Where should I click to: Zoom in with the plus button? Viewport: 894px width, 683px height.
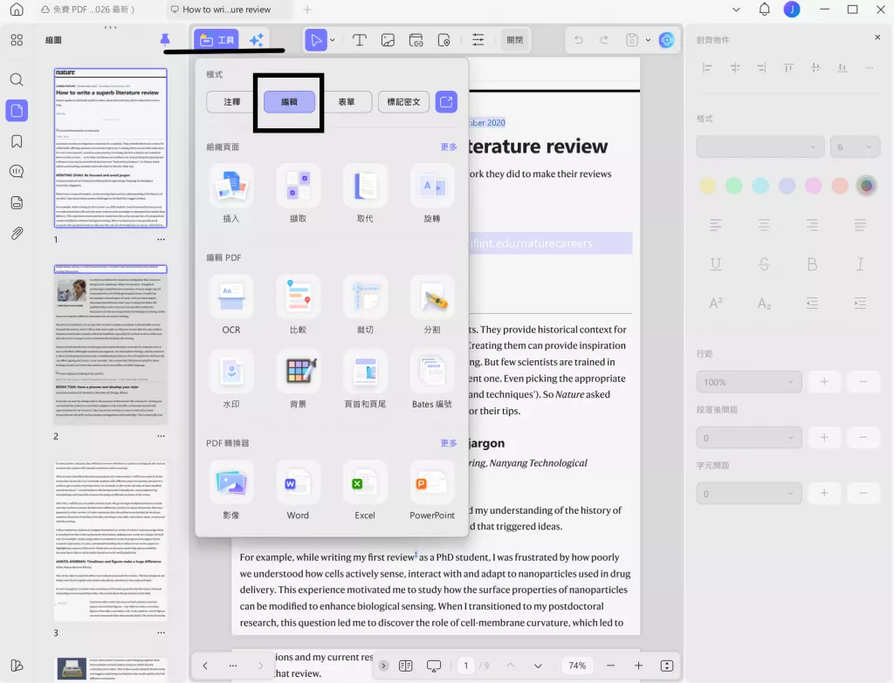[x=638, y=666]
